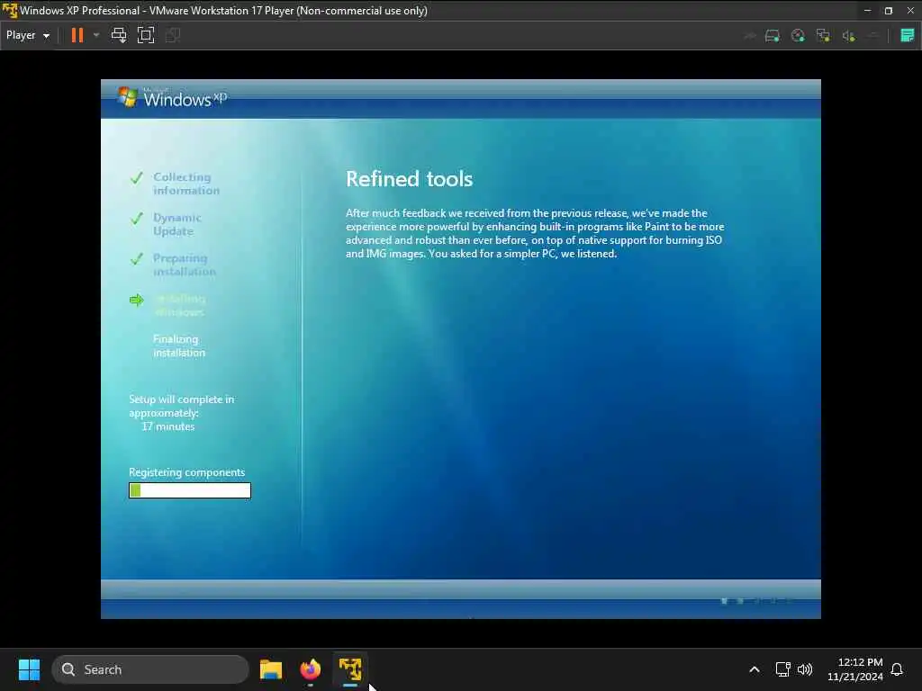Enter VMware full screen mode
This screenshot has width=922, height=691.
click(x=146, y=35)
